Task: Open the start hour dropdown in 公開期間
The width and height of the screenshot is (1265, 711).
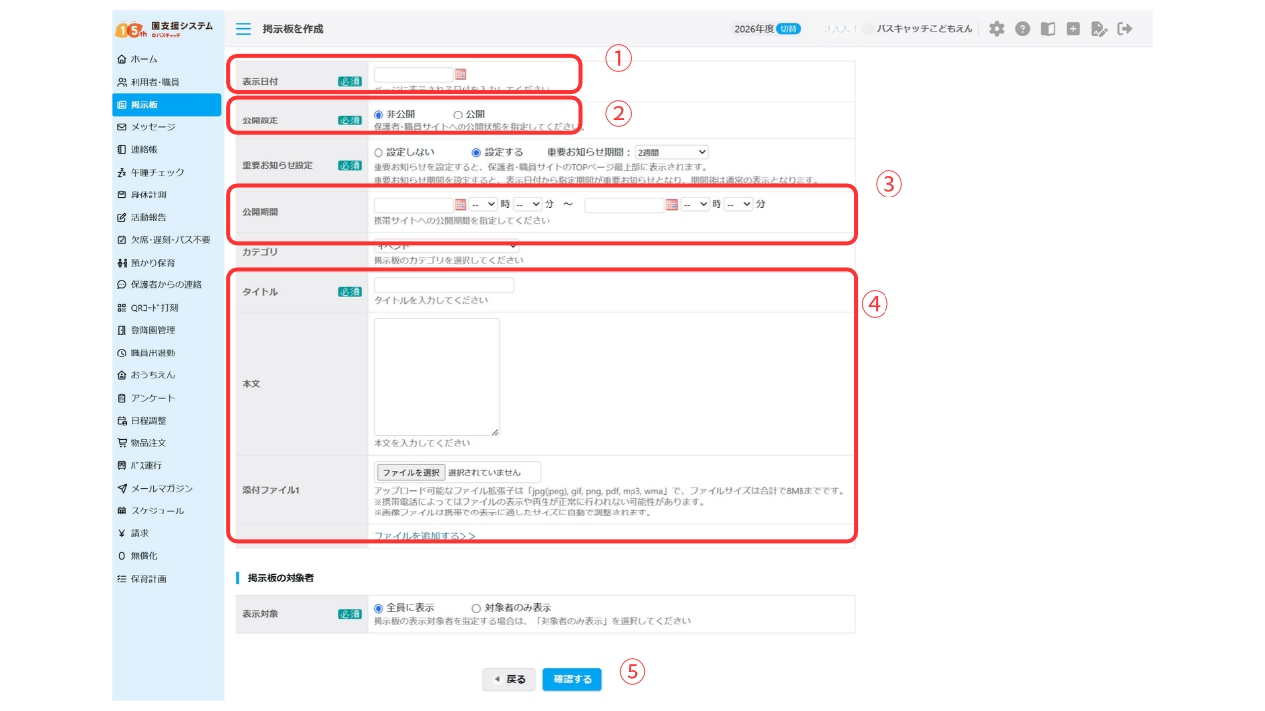Action: point(484,204)
